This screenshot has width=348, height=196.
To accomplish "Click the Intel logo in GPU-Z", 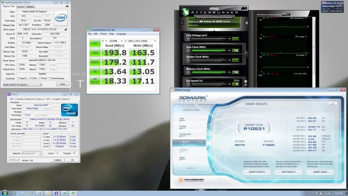I will point(61,17).
